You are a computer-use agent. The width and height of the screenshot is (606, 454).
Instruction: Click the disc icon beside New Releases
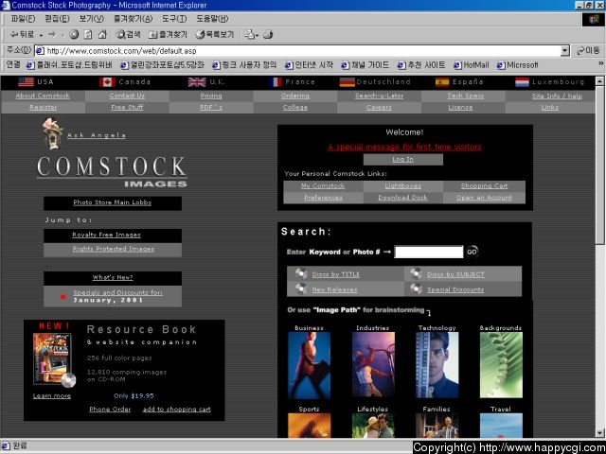[x=301, y=288]
